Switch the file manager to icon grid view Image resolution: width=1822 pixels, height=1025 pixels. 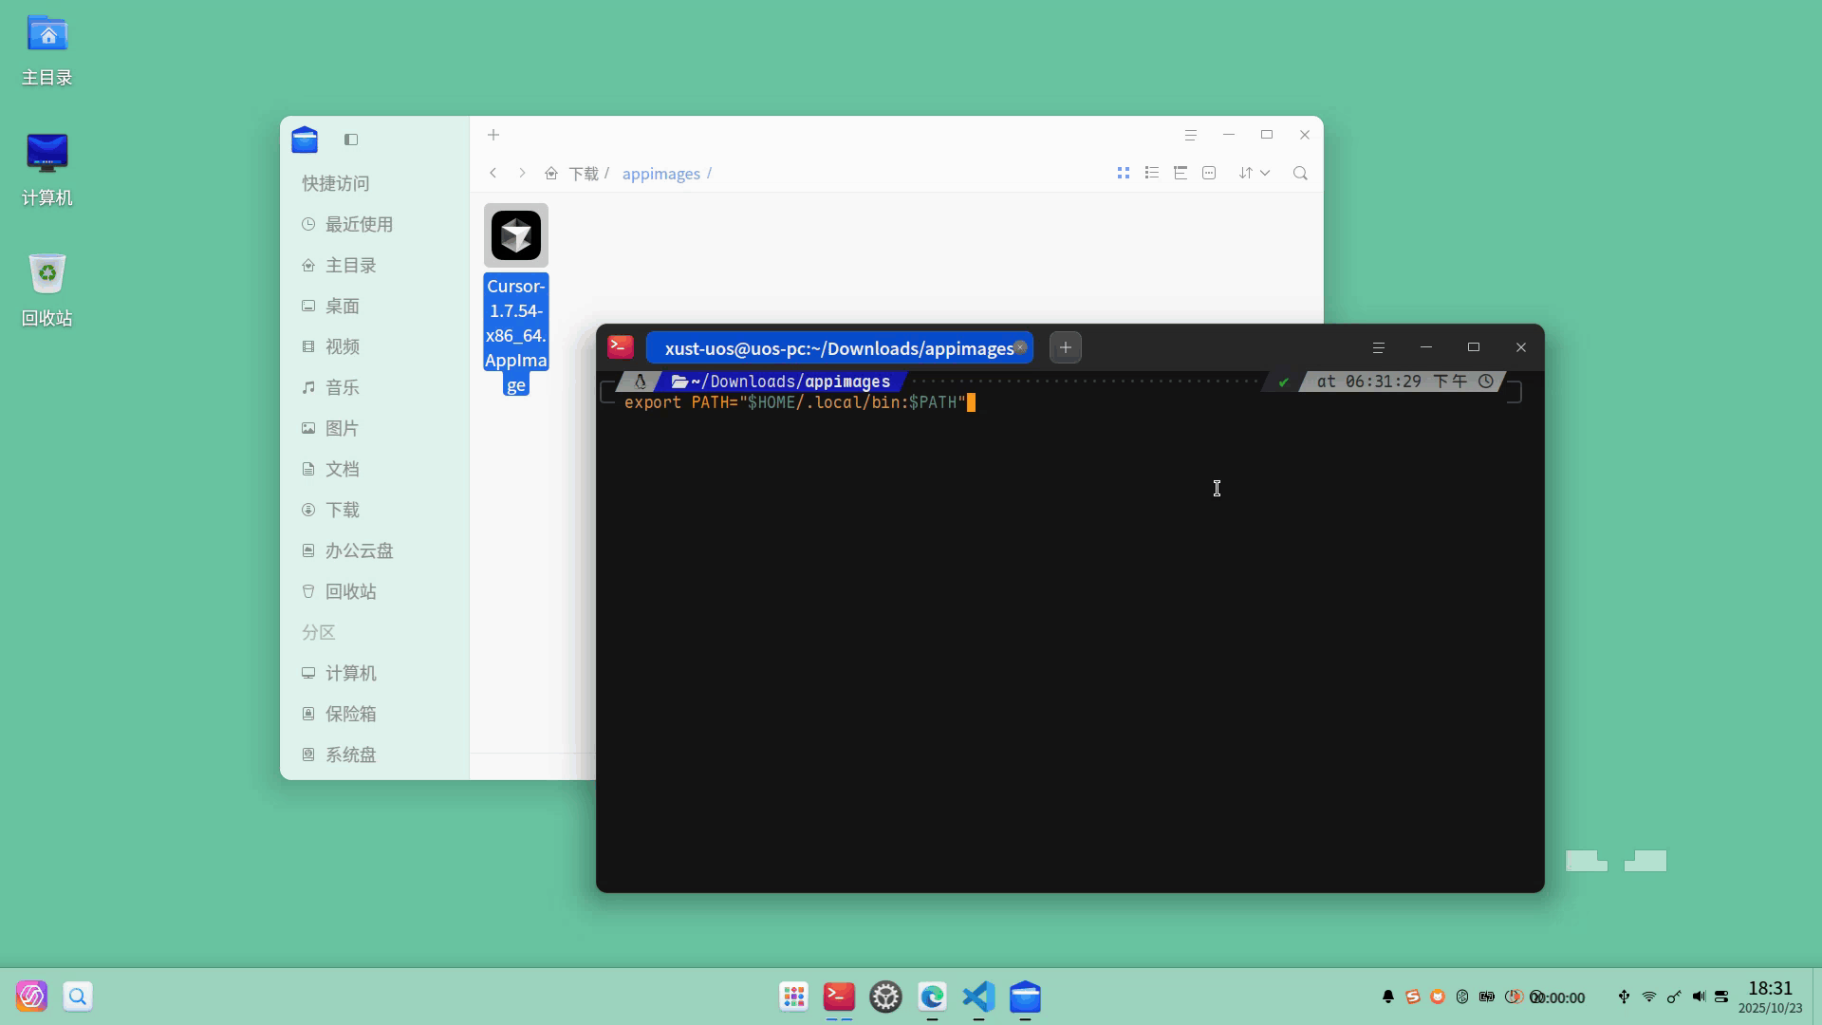[1124, 173]
